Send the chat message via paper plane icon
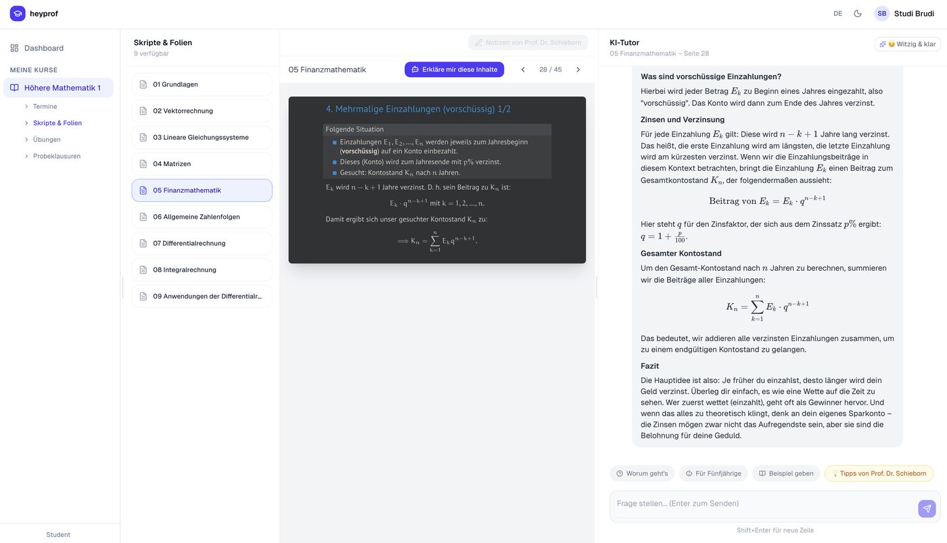 (x=925, y=507)
